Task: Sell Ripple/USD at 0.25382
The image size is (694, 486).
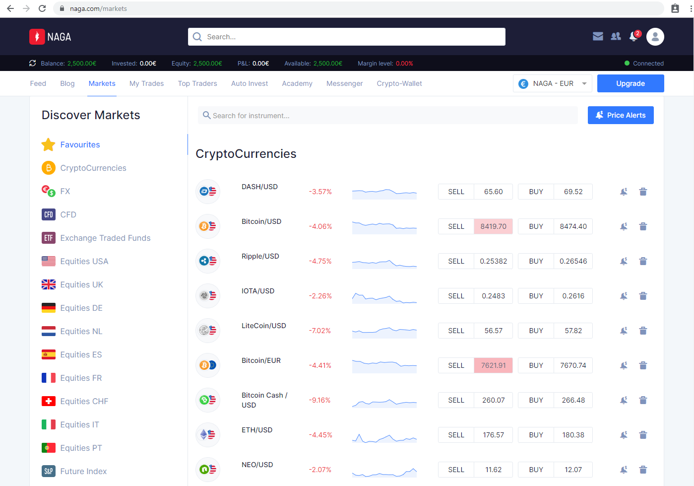Action: pos(475,261)
